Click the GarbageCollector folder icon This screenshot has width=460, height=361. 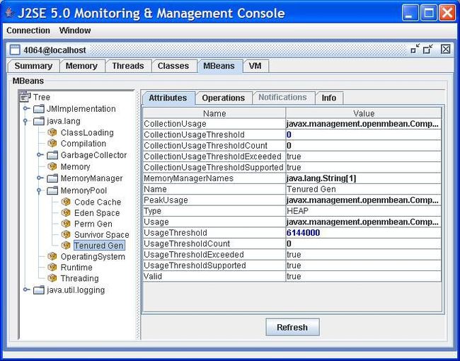click(x=52, y=155)
